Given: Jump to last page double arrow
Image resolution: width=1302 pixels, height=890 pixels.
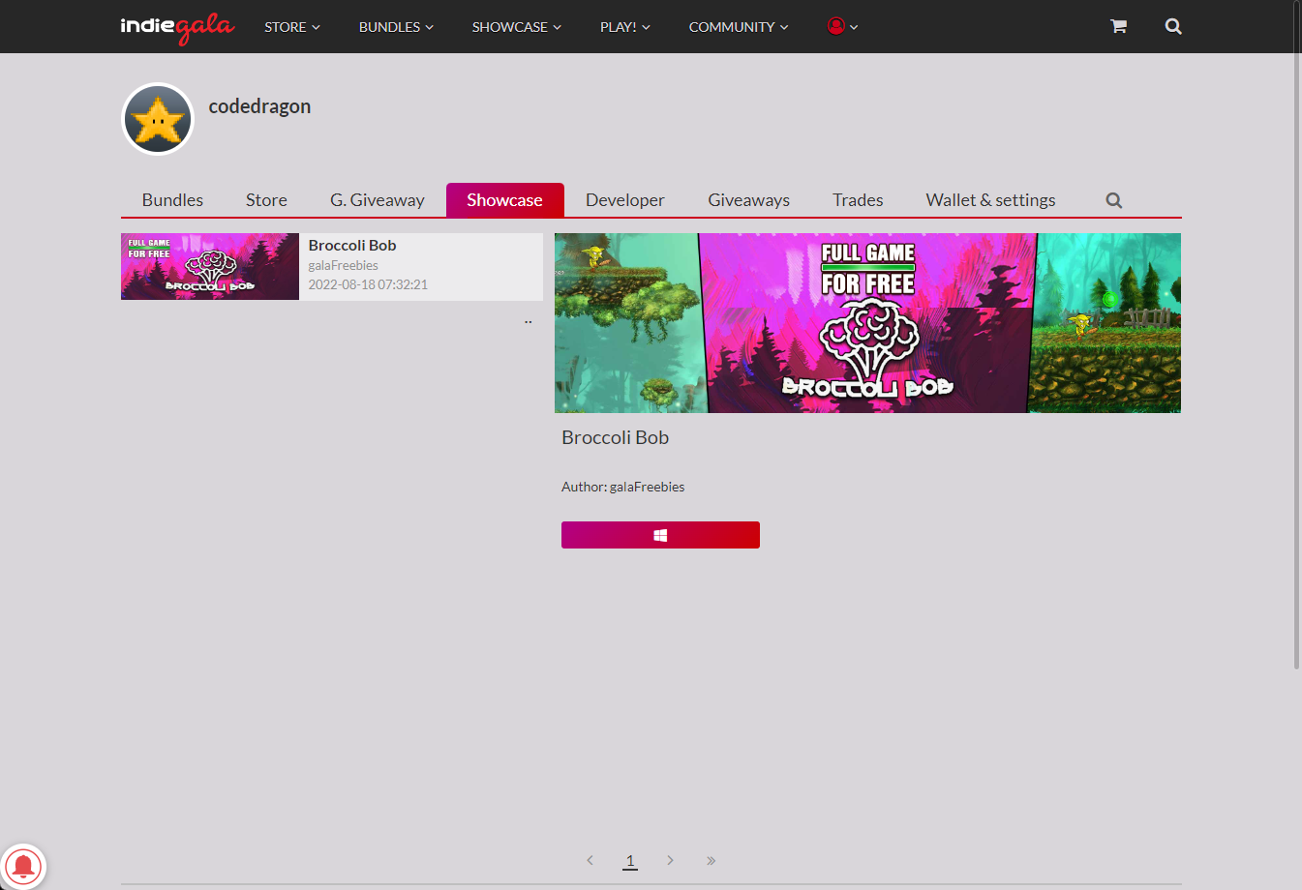Looking at the screenshot, I should [711, 860].
